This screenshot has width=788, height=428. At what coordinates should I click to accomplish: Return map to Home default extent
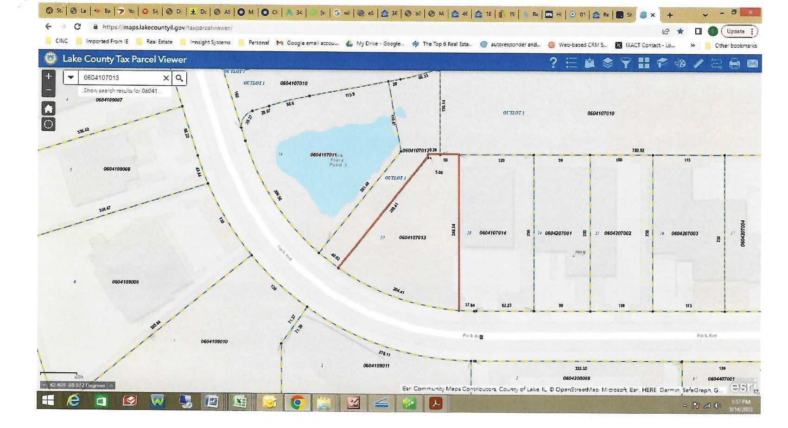tap(49, 109)
